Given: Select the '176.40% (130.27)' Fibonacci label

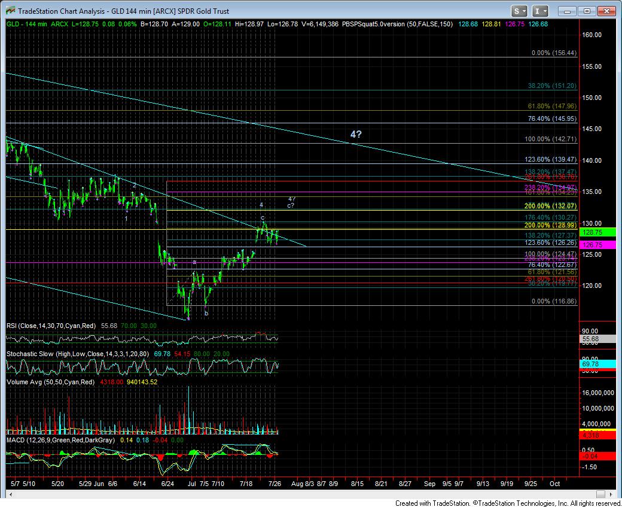Looking at the screenshot, I should [x=551, y=217].
